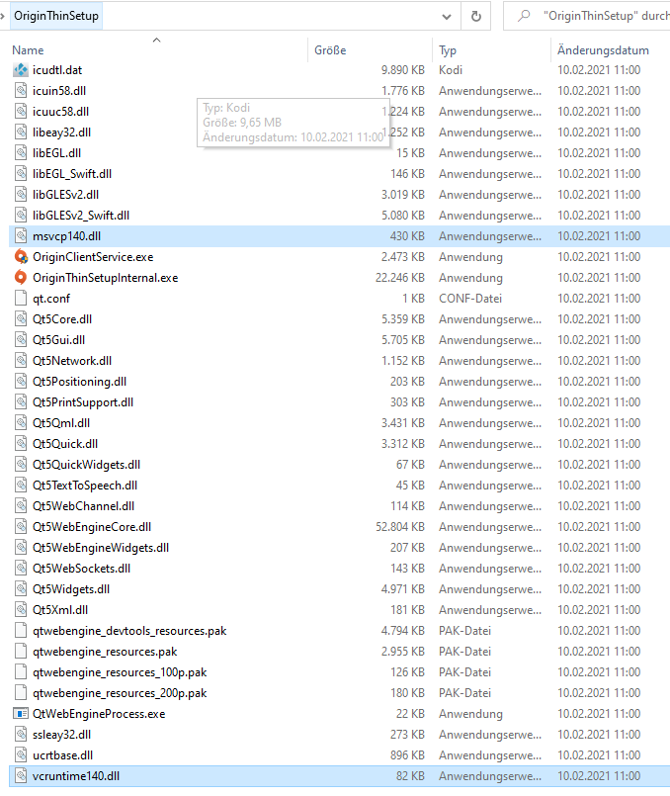Click the DLL icon of Qt5Xml.dll
The image size is (670, 796).
tap(21, 610)
